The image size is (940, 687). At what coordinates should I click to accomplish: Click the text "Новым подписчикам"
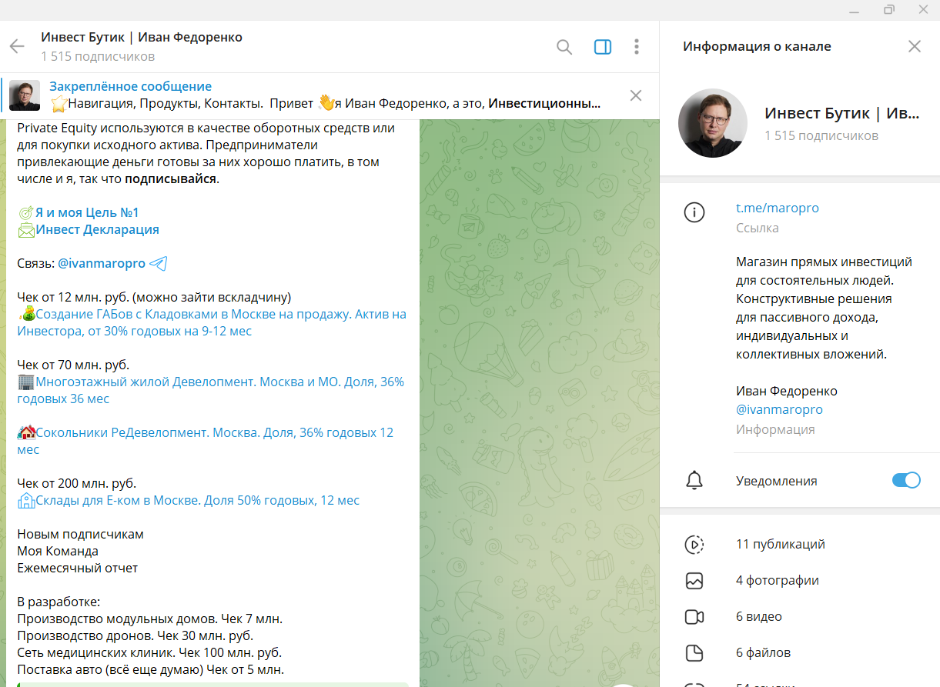[80, 534]
